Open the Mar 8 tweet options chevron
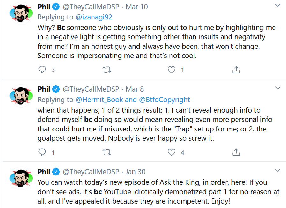This screenshot has height=208, width=286. coord(278,88)
